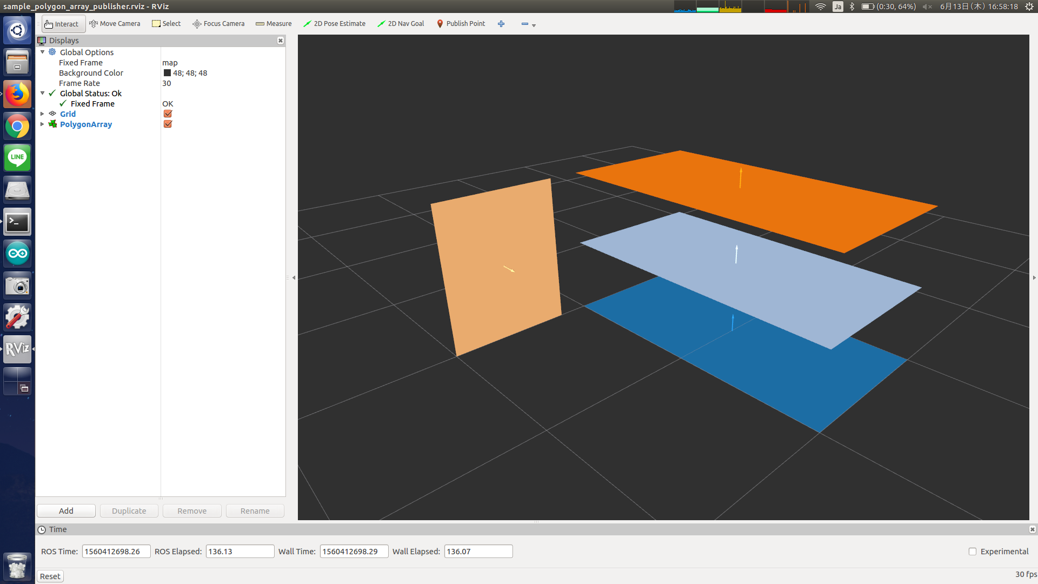Click the Remove button
This screenshot has width=1038, height=584.
tap(192, 511)
